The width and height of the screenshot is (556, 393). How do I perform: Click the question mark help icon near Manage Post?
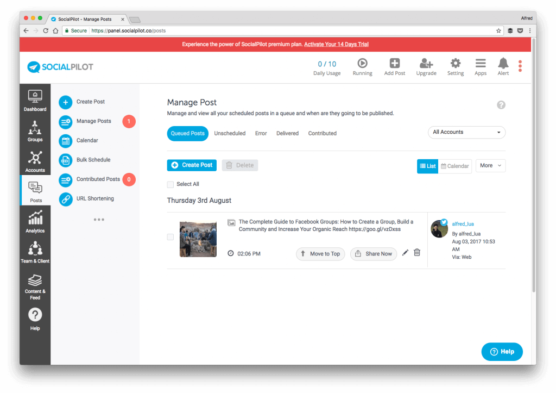coord(501,105)
